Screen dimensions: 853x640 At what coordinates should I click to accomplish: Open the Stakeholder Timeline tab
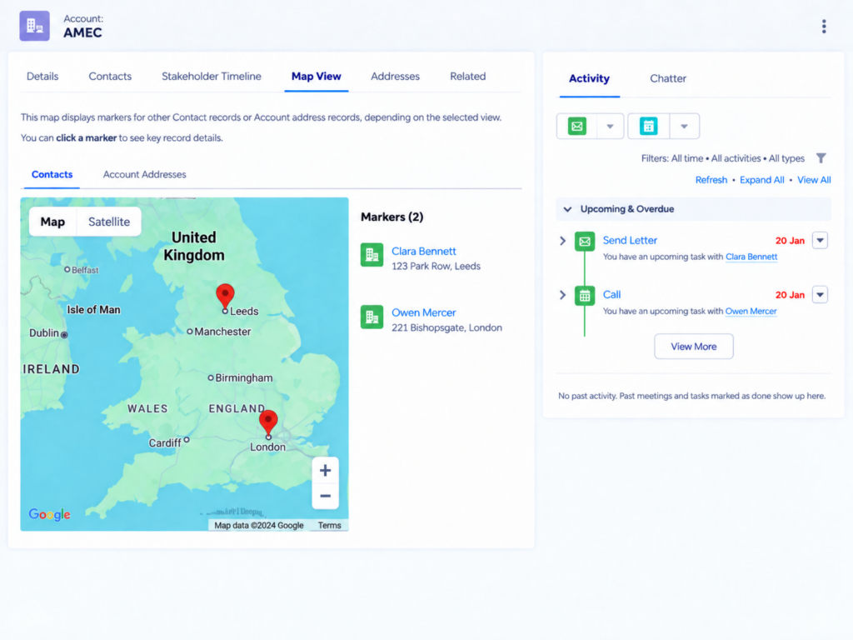[211, 76]
